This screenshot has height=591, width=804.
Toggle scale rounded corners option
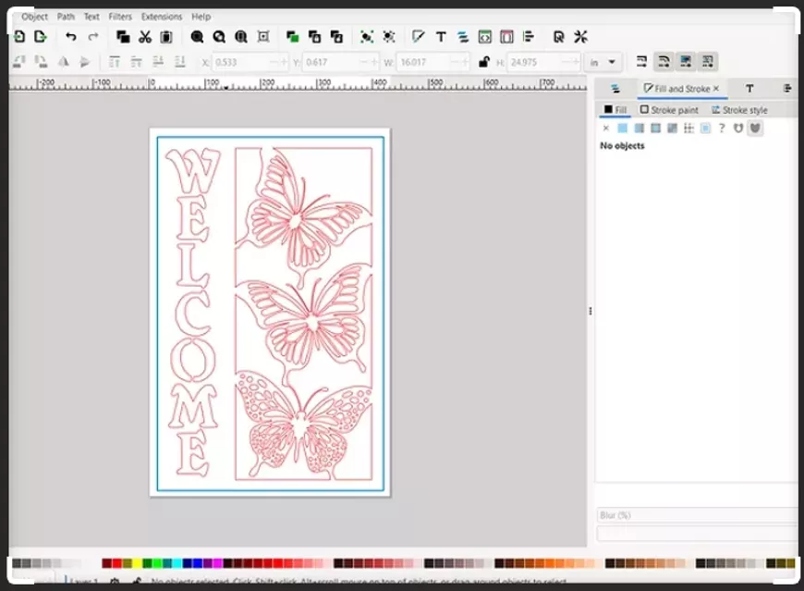click(x=664, y=62)
